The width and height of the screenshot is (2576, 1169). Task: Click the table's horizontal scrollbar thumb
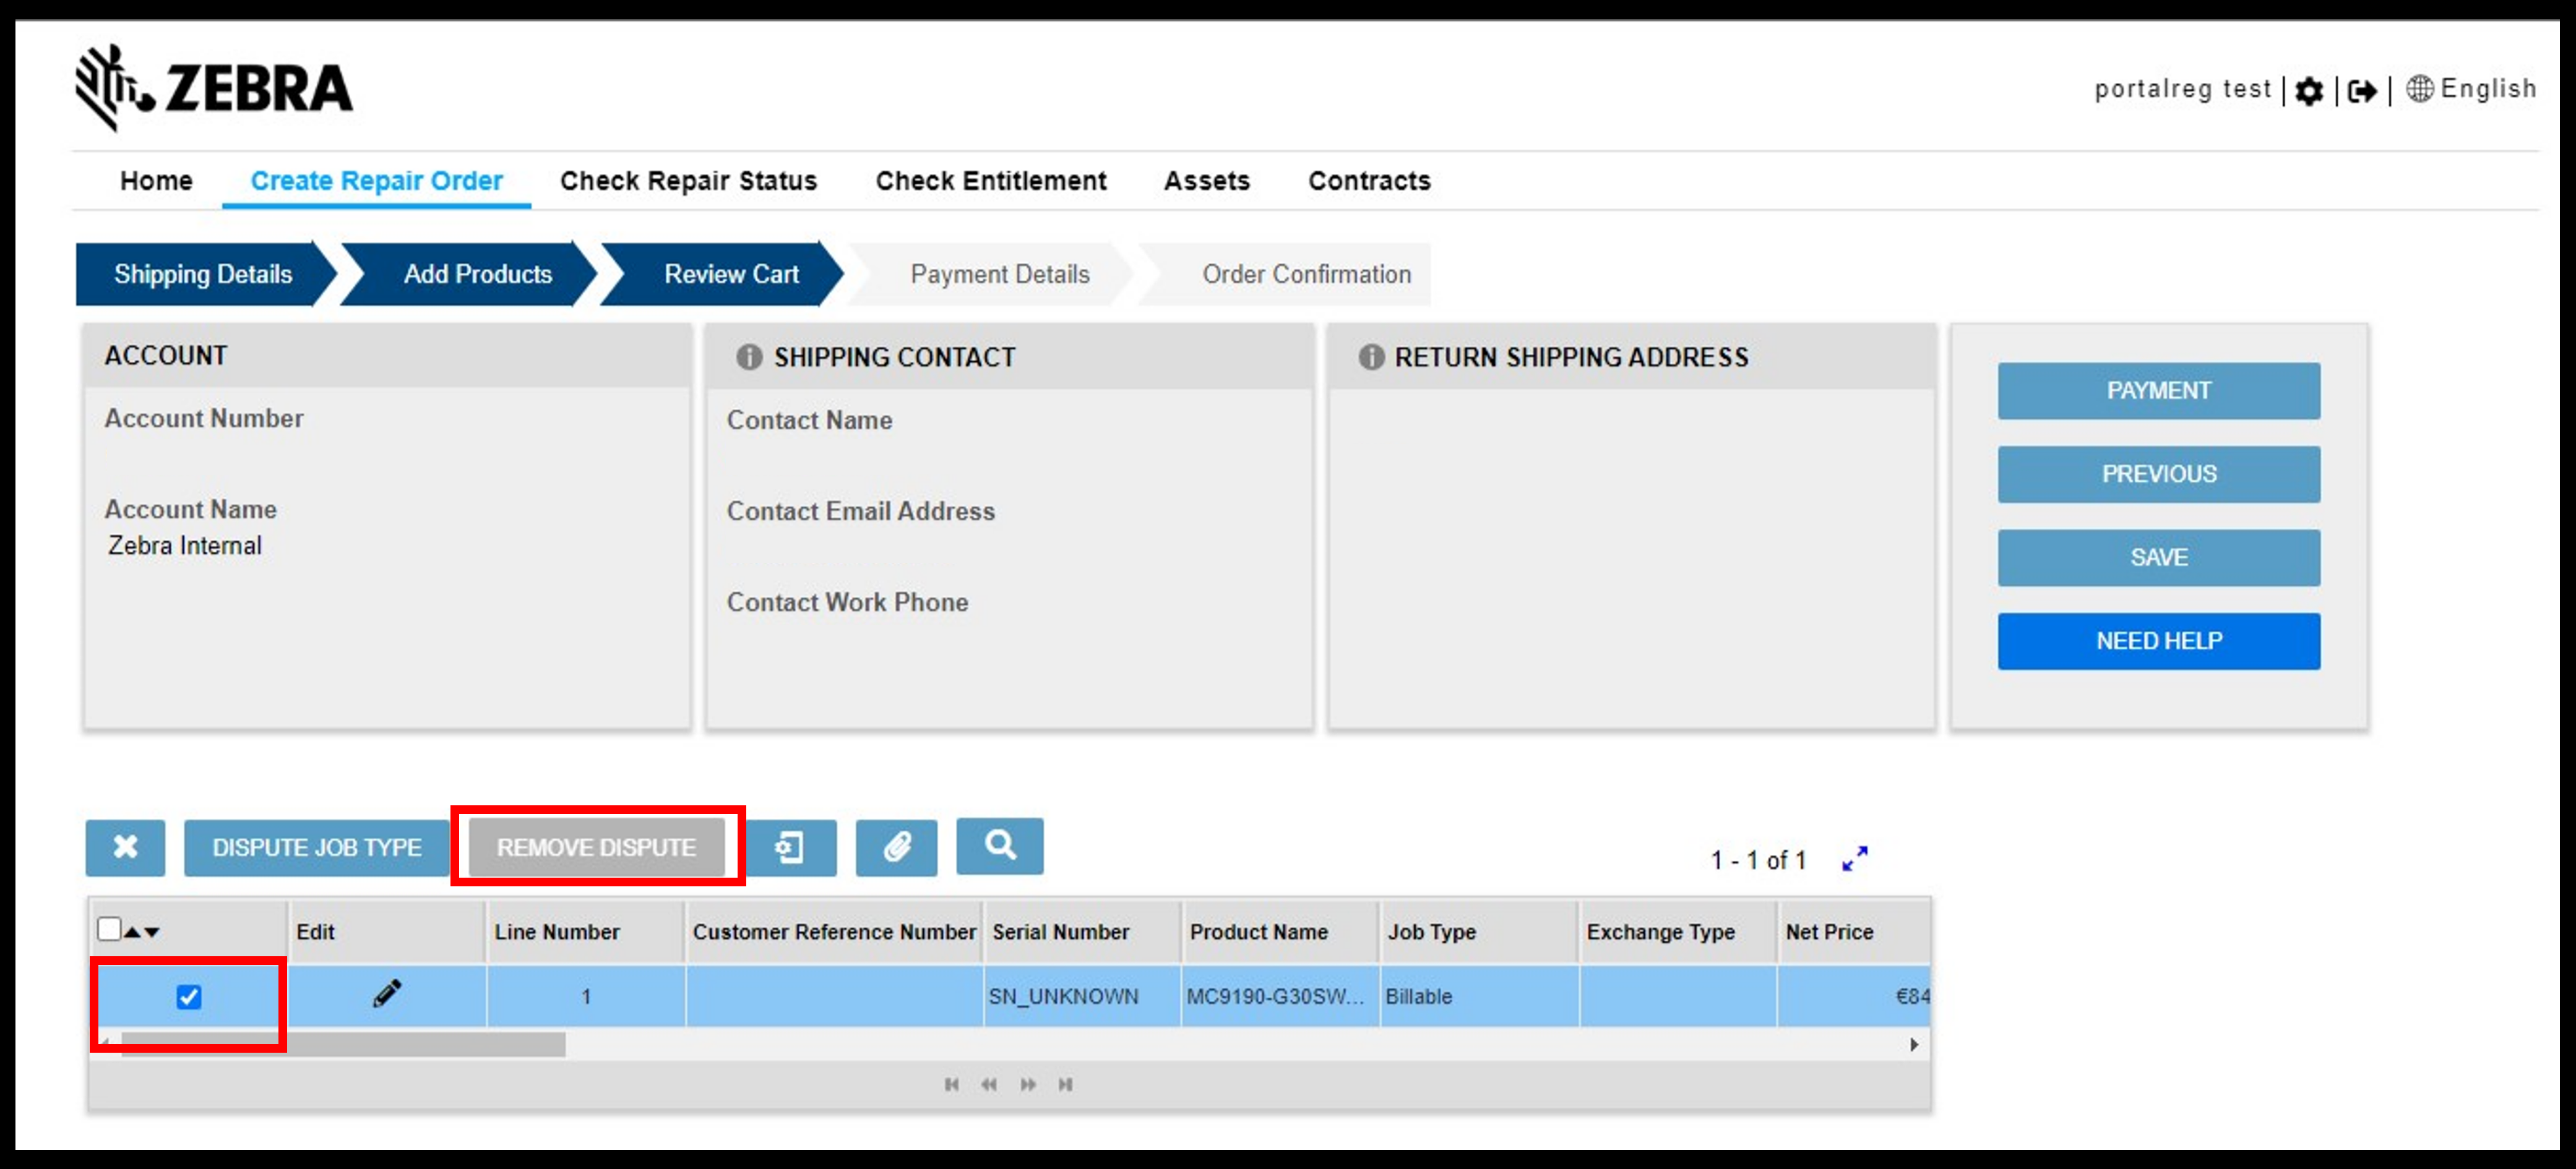(x=343, y=1044)
